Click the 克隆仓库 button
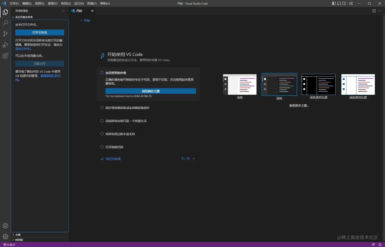Viewport: 385px width, 247px height. click(40, 64)
